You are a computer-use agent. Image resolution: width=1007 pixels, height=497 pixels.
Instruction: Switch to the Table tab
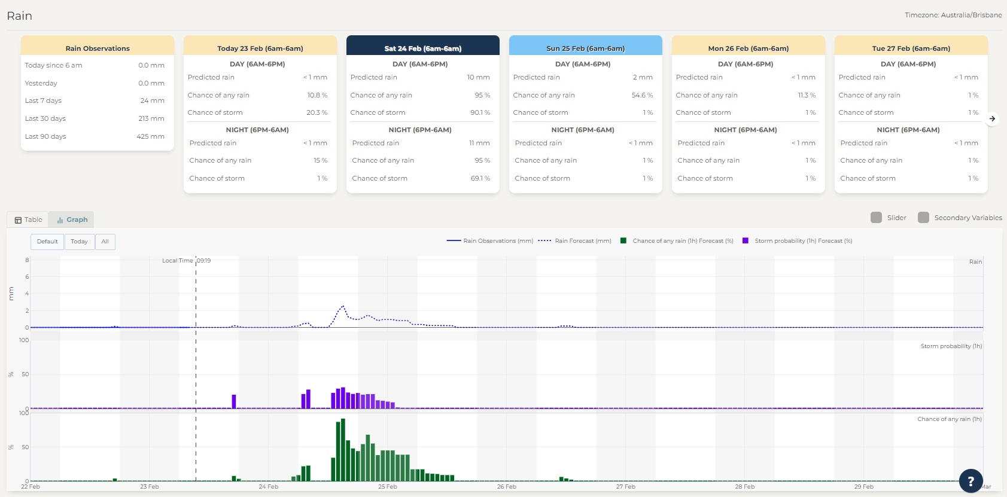(x=28, y=219)
